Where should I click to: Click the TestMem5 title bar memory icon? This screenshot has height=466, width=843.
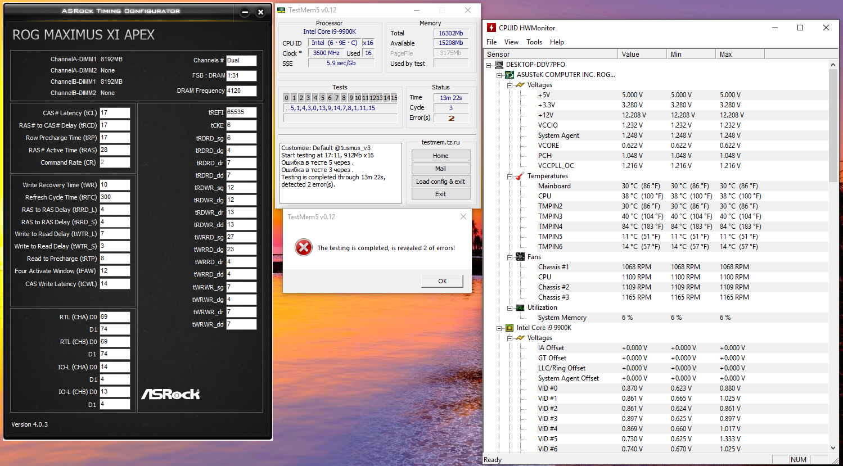(x=282, y=10)
